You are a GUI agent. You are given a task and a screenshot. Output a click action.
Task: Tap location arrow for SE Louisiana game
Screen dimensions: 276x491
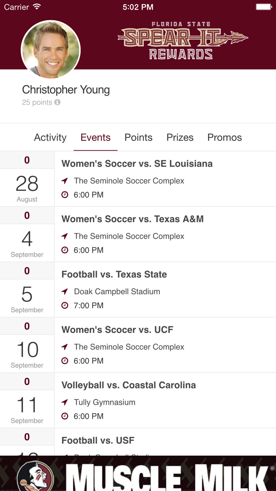tap(65, 181)
